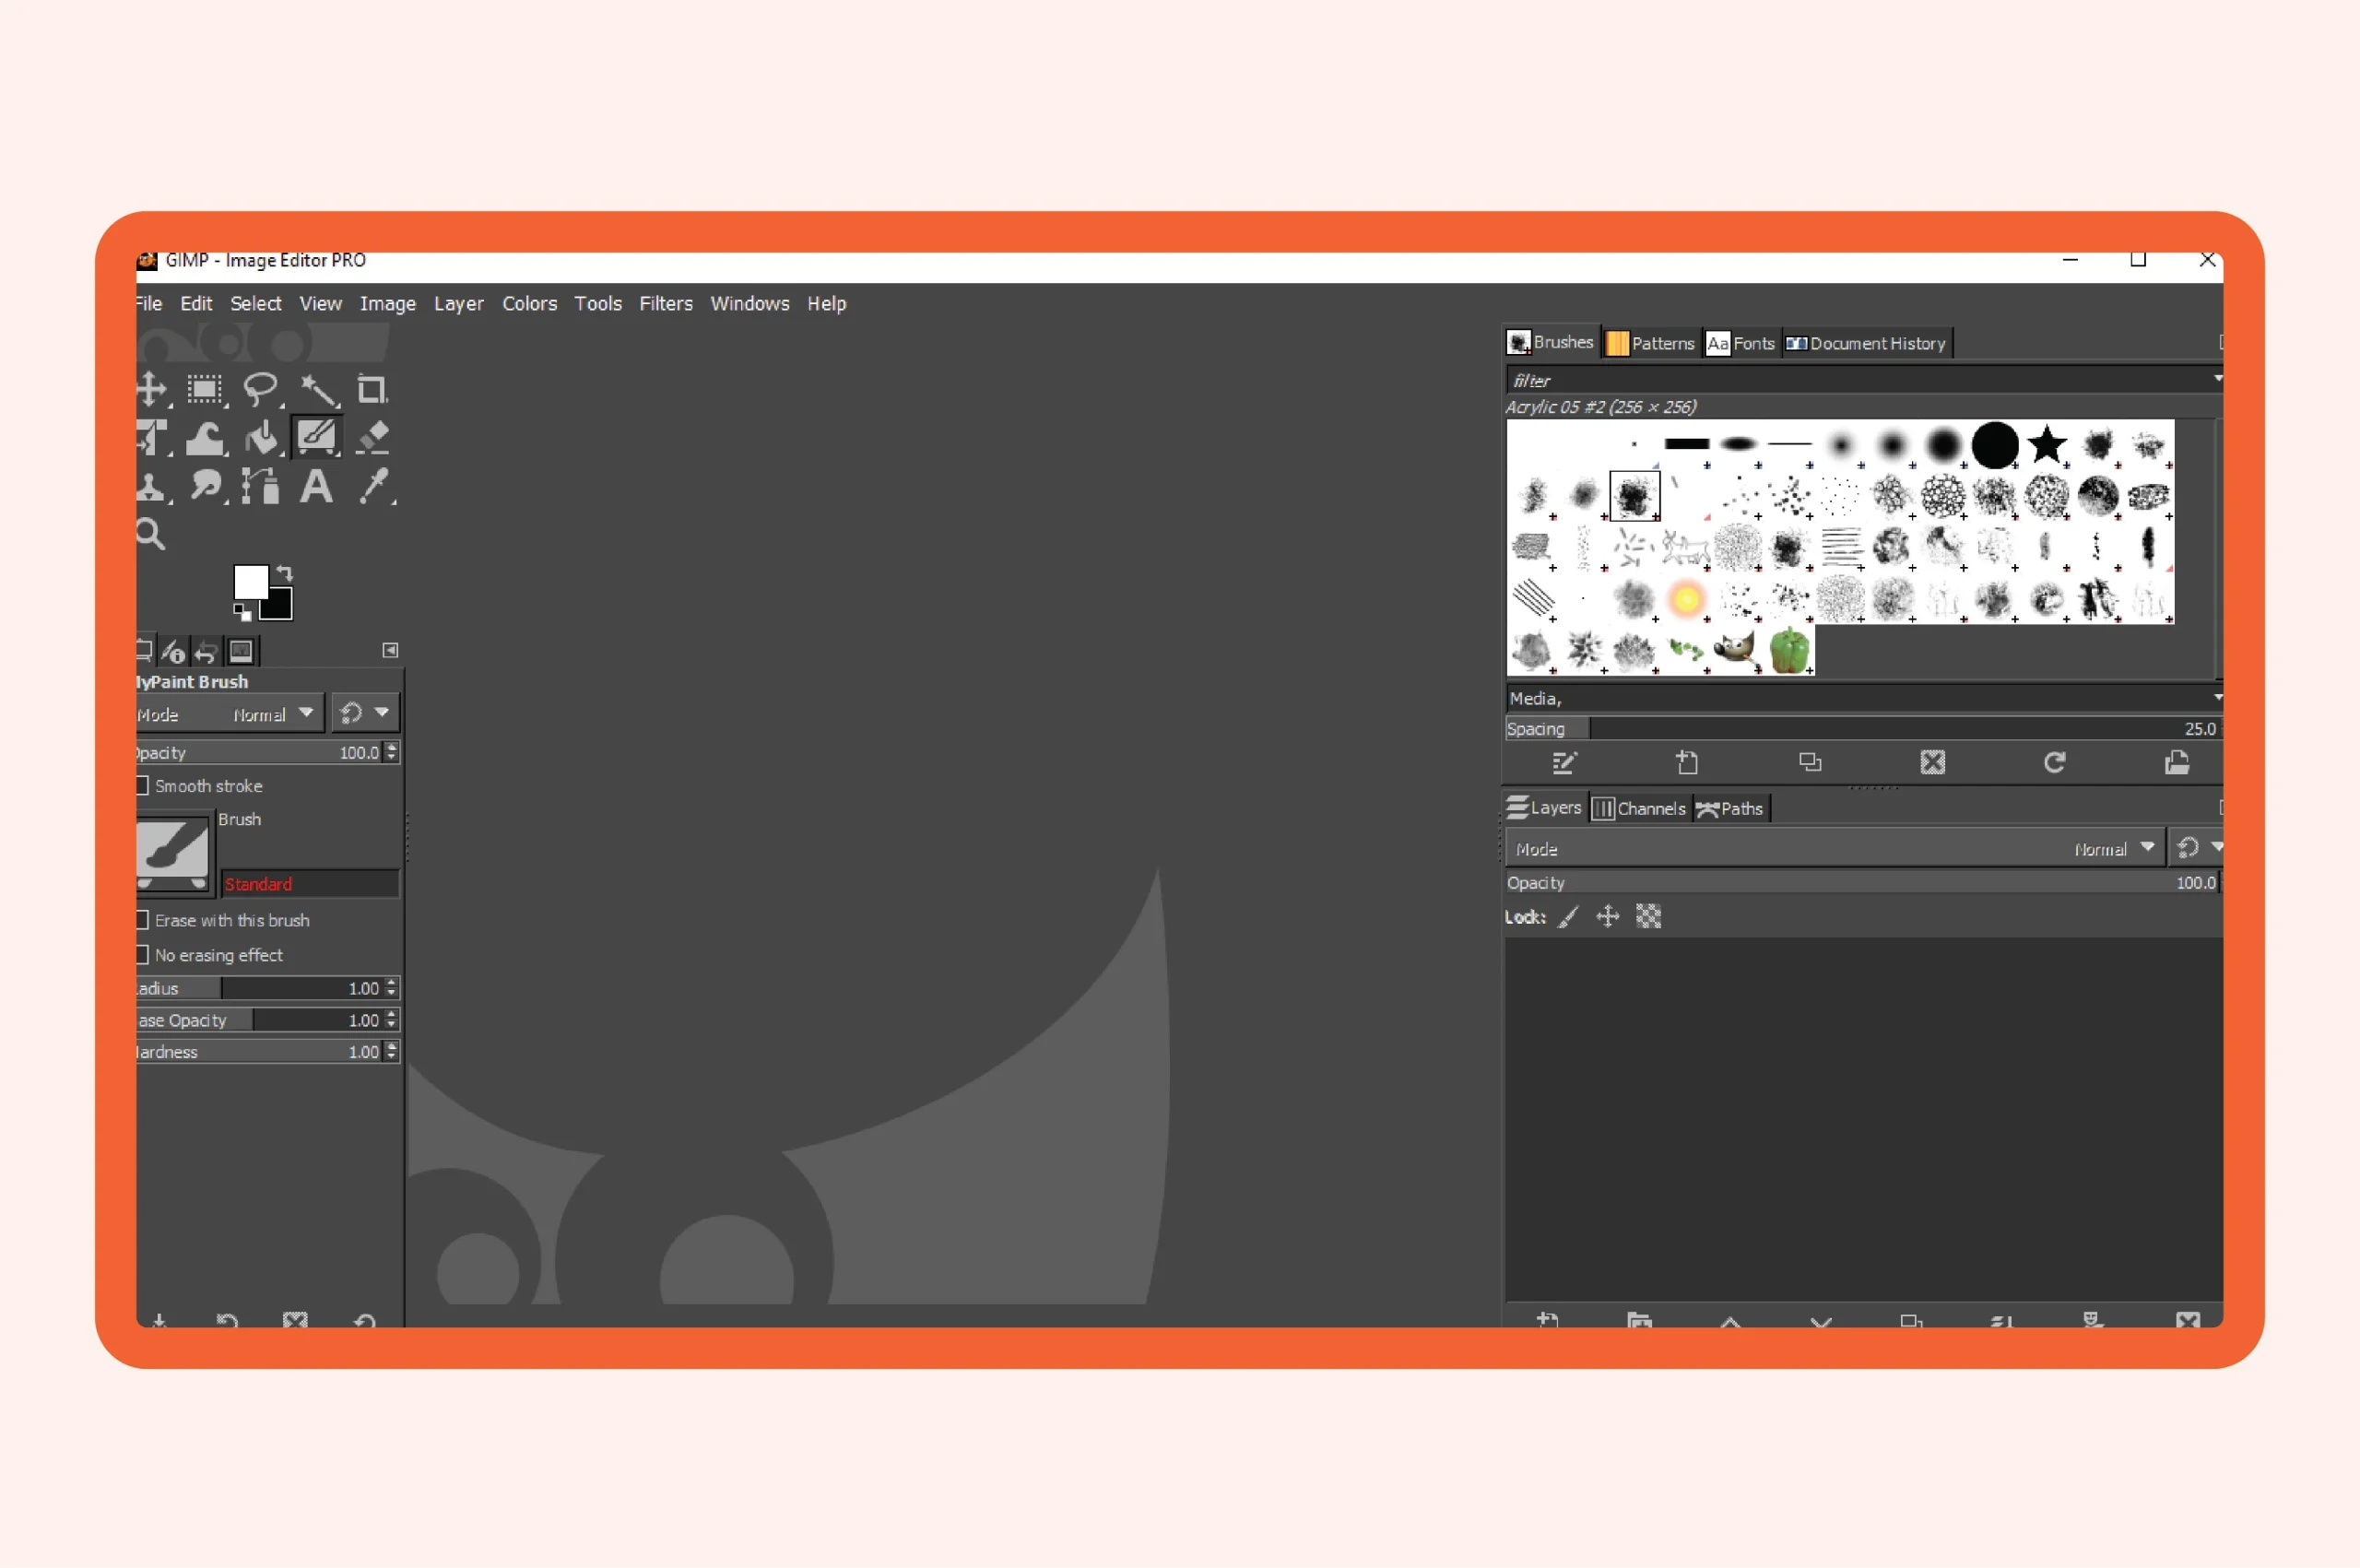Open the Brushes tab panel
Screen dimensions: 2360x1568
coord(1548,343)
